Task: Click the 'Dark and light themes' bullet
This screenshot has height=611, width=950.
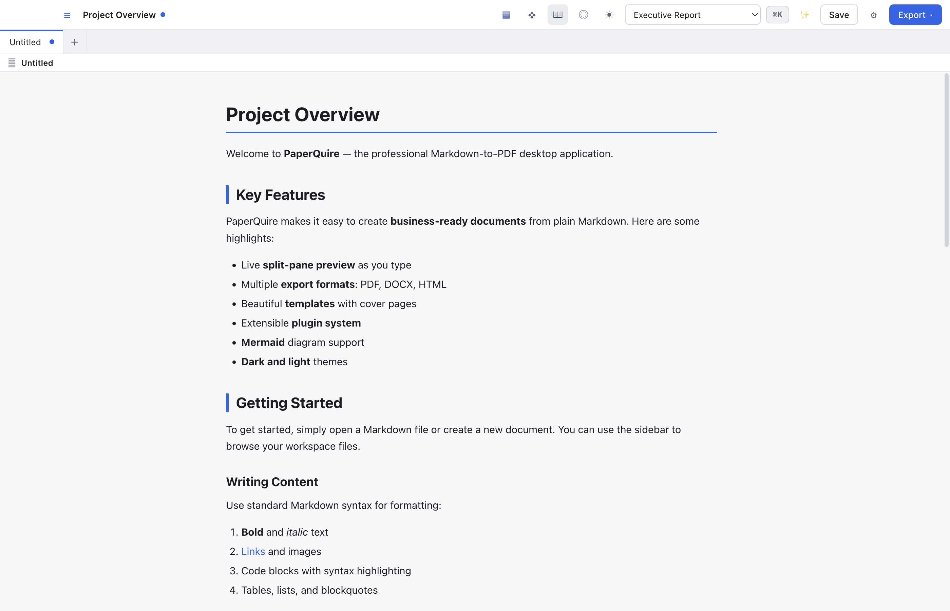Action: [294, 362]
